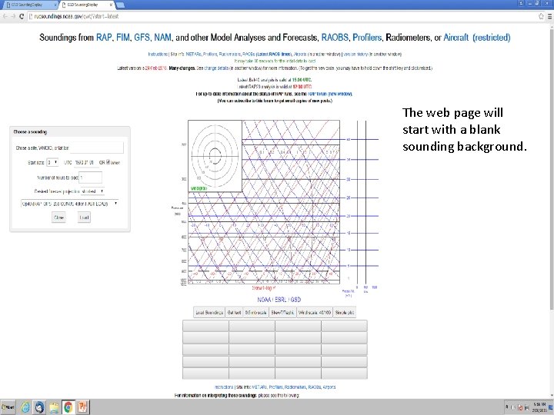Open the forecast projection dropdown

[x=92, y=191]
